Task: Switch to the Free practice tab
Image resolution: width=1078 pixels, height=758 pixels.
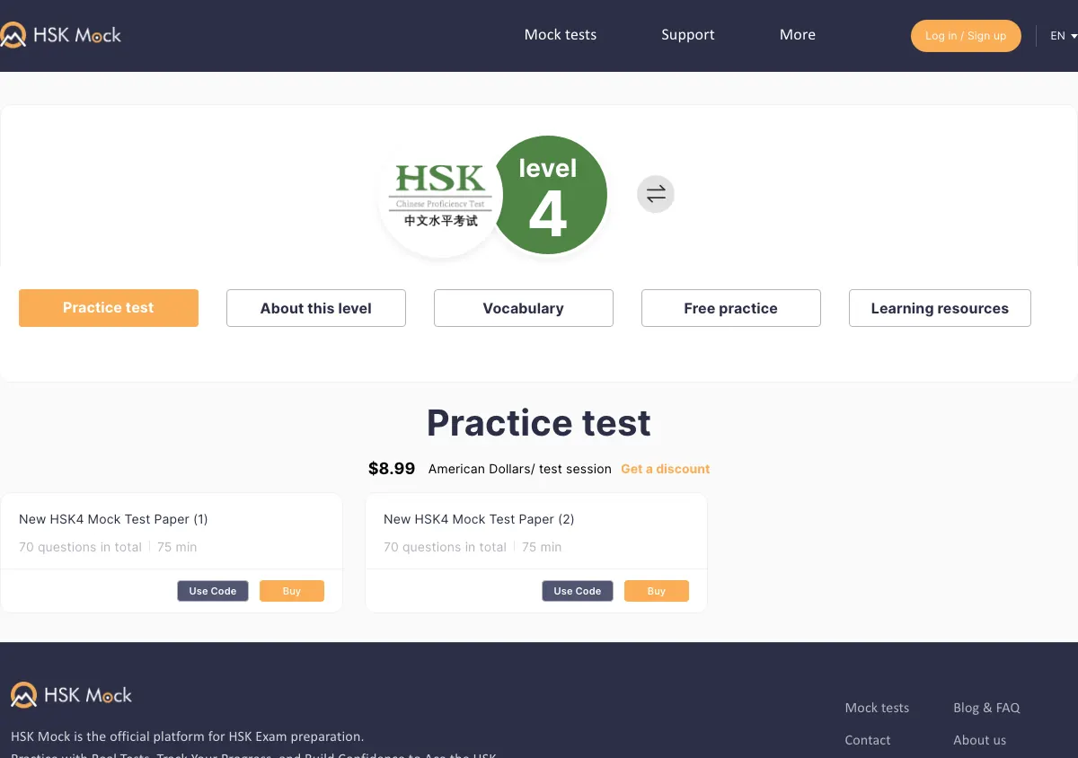Action: coord(731,308)
